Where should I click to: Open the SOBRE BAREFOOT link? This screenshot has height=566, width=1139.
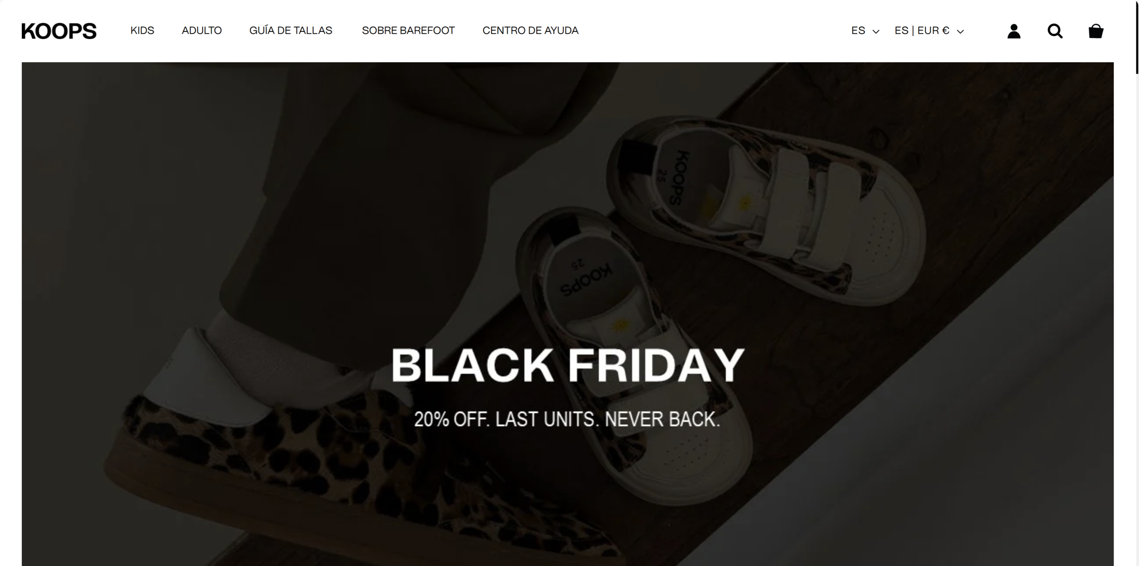click(408, 31)
